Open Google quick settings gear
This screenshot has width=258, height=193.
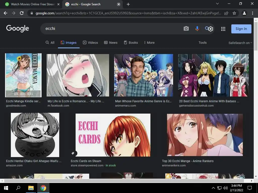point(211,29)
